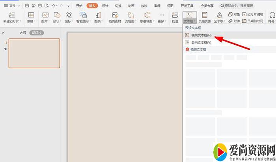Switch to Outline (大纲) view in side panel
This screenshot has width=276, height=162.
coord(23,33)
